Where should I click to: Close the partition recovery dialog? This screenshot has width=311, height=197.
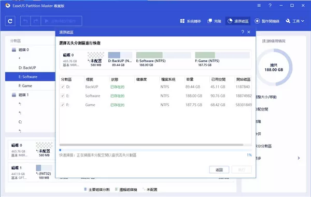click(249, 32)
